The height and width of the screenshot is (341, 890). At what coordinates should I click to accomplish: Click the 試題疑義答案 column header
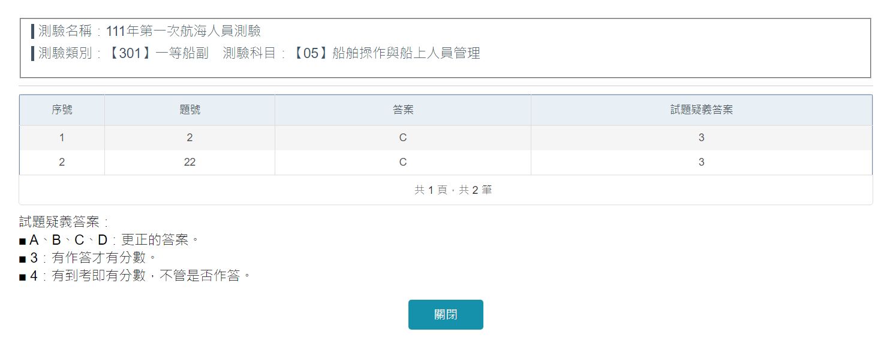click(x=701, y=110)
